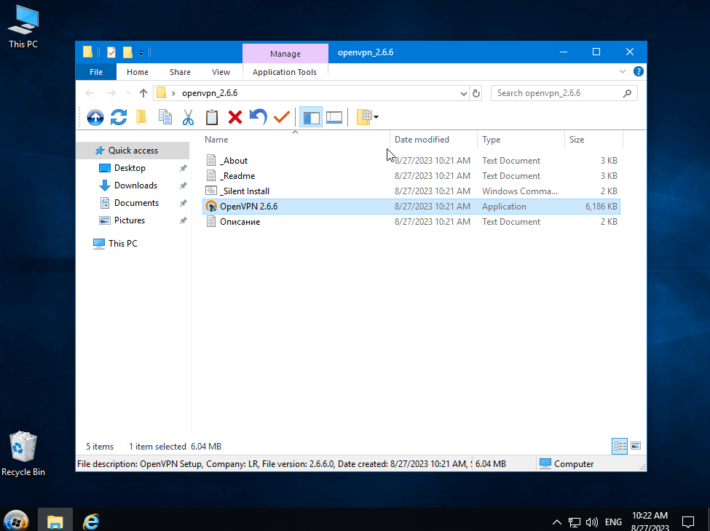
Task: Unpin Desktop using its pin icon
Action: [x=183, y=168]
